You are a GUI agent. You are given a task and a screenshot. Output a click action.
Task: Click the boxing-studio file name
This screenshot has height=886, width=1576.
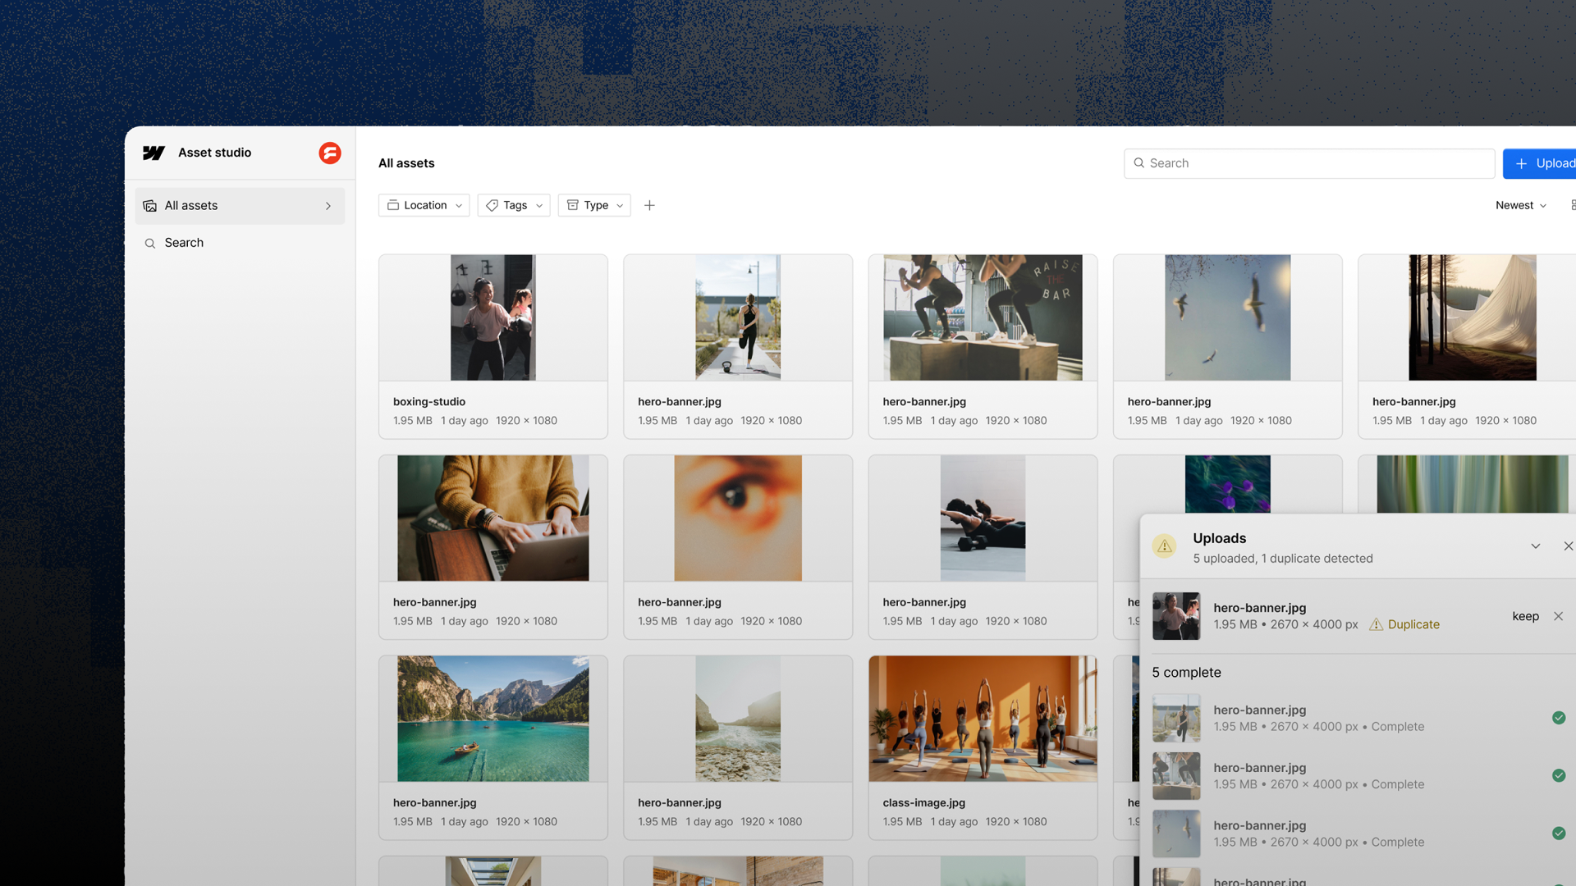(x=429, y=401)
